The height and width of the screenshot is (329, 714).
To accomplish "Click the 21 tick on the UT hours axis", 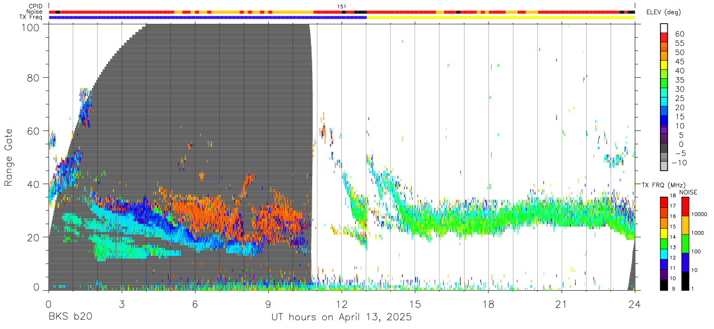I will [561, 303].
